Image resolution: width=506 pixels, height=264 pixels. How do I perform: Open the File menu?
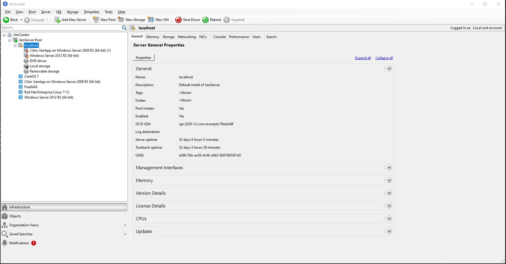[8, 12]
